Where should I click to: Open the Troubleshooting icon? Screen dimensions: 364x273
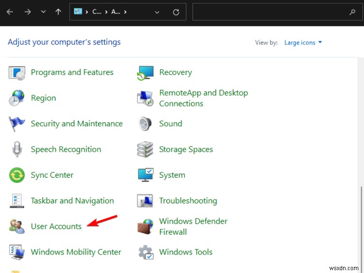(x=146, y=200)
